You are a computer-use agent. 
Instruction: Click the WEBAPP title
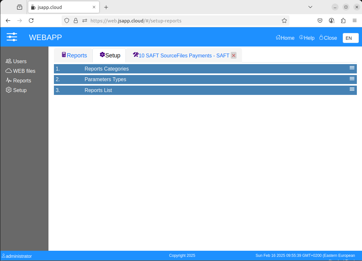(x=46, y=37)
